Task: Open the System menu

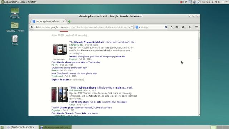Action: pos(32,2)
